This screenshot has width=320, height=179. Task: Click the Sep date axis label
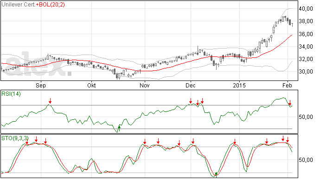(x=41, y=85)
